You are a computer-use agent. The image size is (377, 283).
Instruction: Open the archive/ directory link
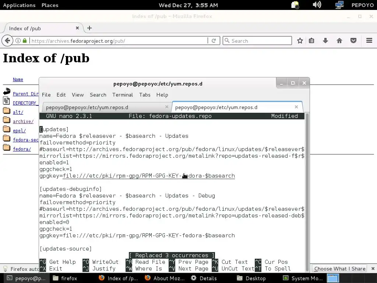pyautogui.click(x=23, y=121)
